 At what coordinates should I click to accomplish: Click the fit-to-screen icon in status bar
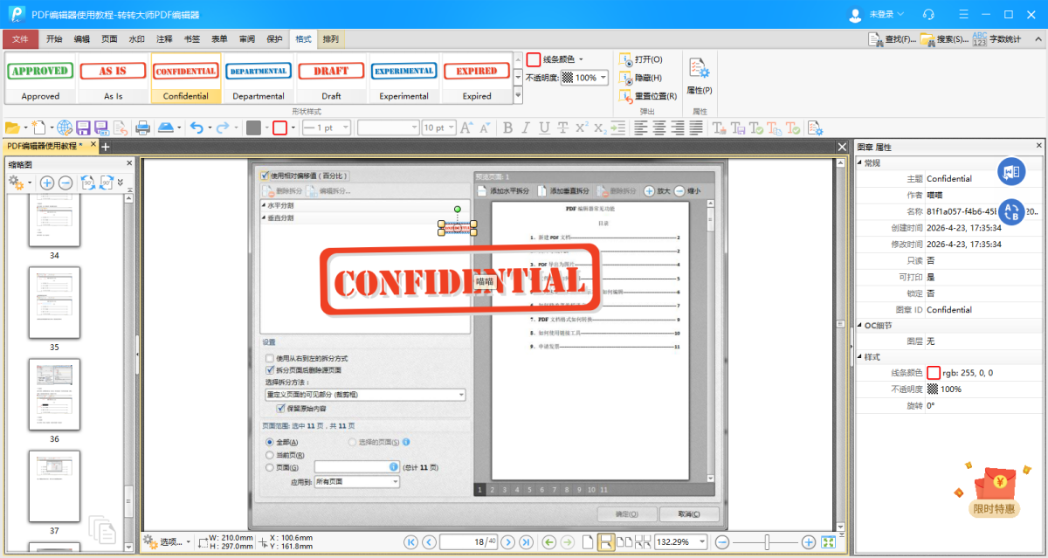tap(828, 542)
